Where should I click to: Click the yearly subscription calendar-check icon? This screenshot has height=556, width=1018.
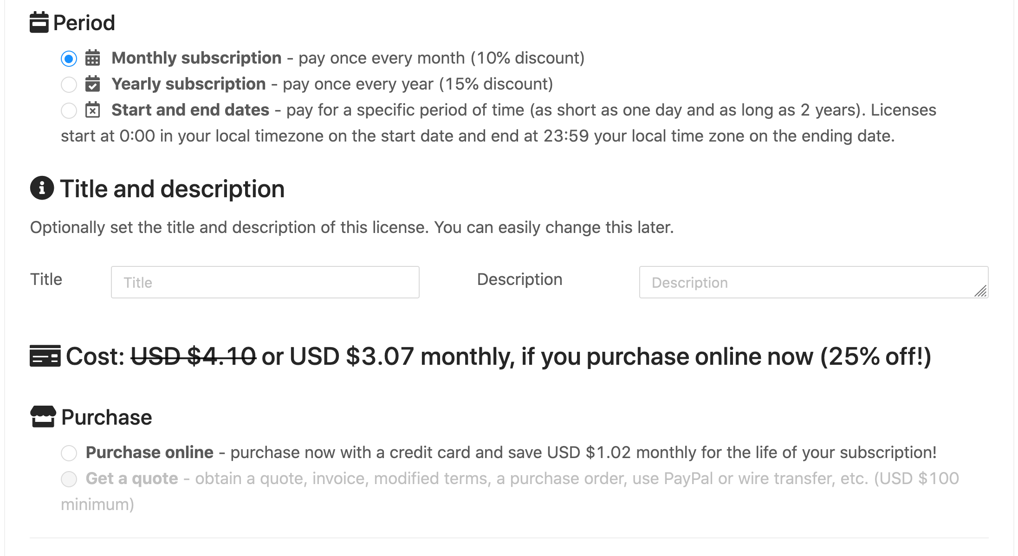click(x=92, y=84)
